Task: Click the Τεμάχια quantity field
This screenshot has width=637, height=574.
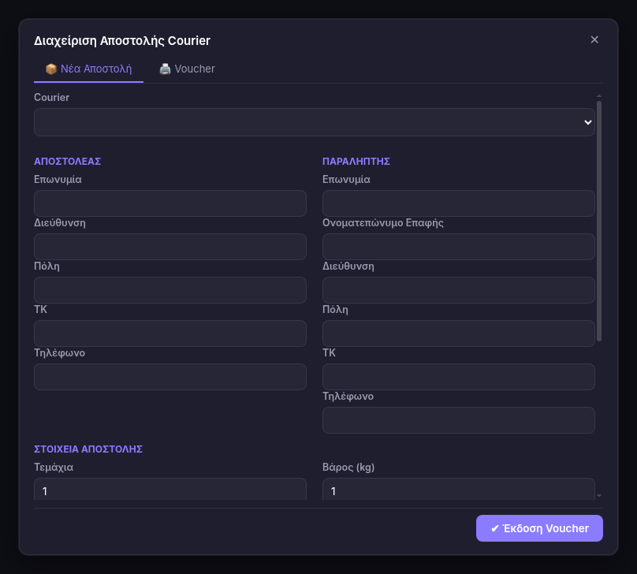Action: click(170, 490)
